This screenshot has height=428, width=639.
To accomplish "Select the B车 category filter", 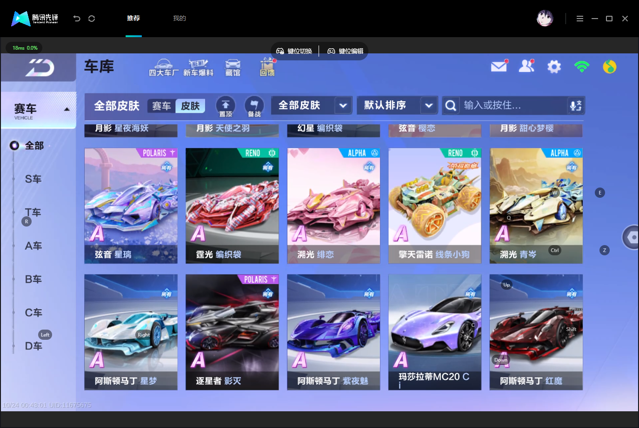I will click(x=33, y=279).
